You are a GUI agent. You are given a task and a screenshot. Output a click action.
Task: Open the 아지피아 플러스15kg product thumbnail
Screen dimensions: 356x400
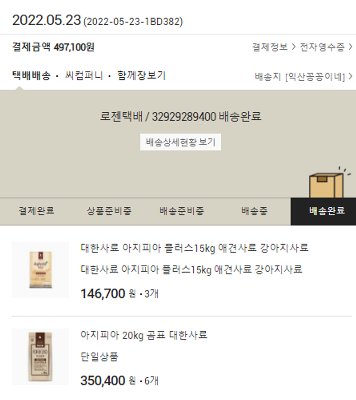40,270
